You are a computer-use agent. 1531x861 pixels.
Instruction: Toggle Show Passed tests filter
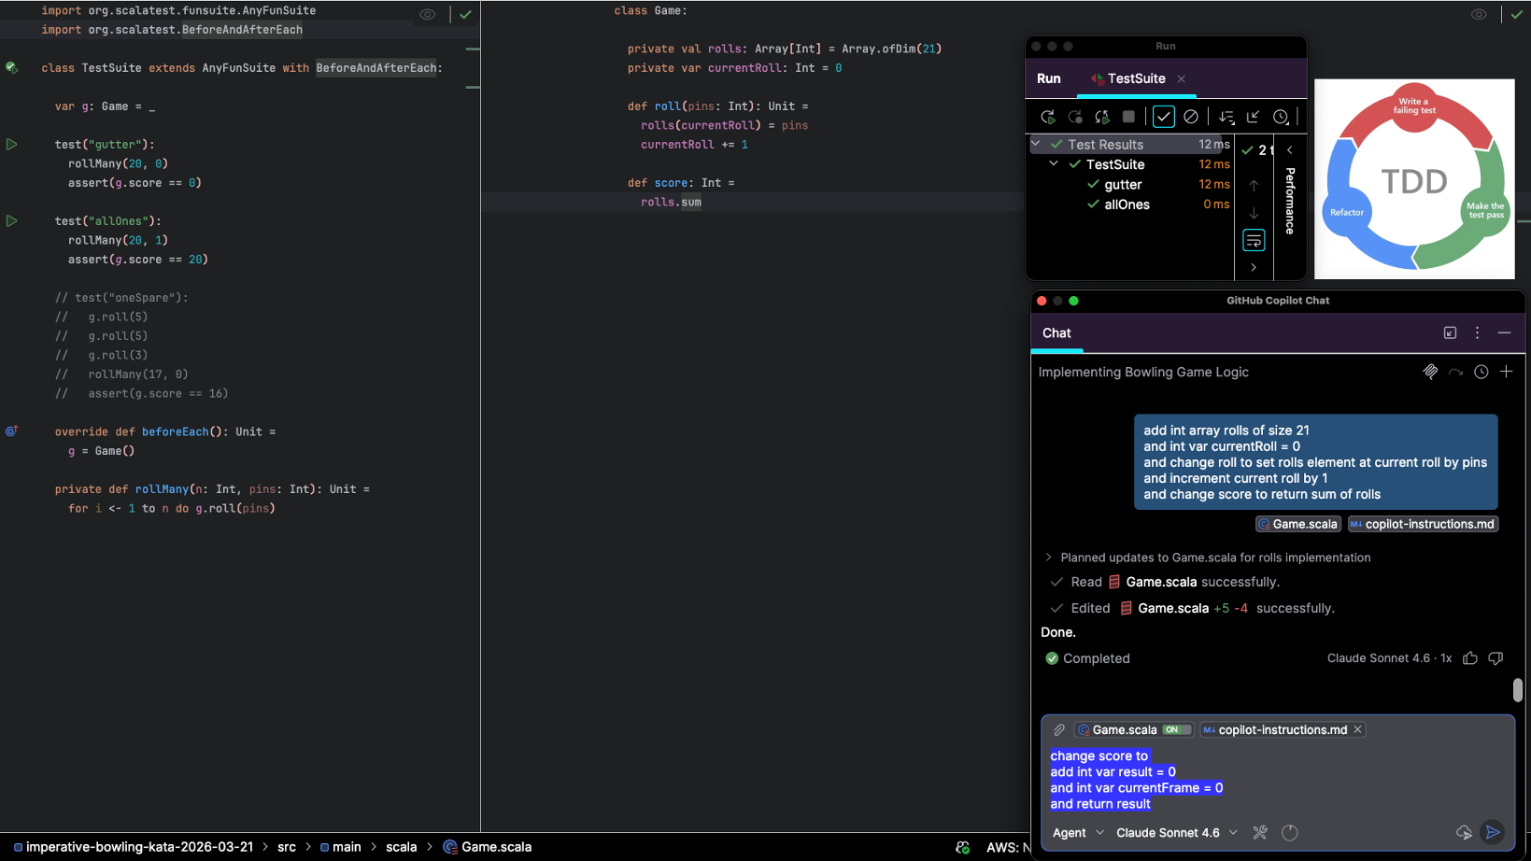point(1163,117)
